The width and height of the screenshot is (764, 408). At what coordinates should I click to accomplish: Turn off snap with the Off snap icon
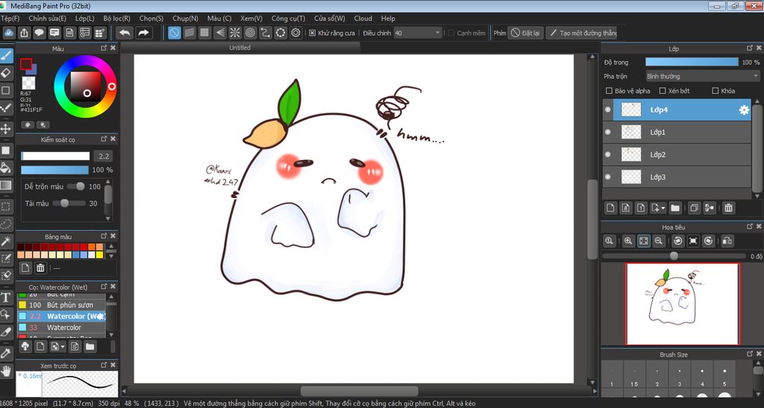[x=175, y=33]
